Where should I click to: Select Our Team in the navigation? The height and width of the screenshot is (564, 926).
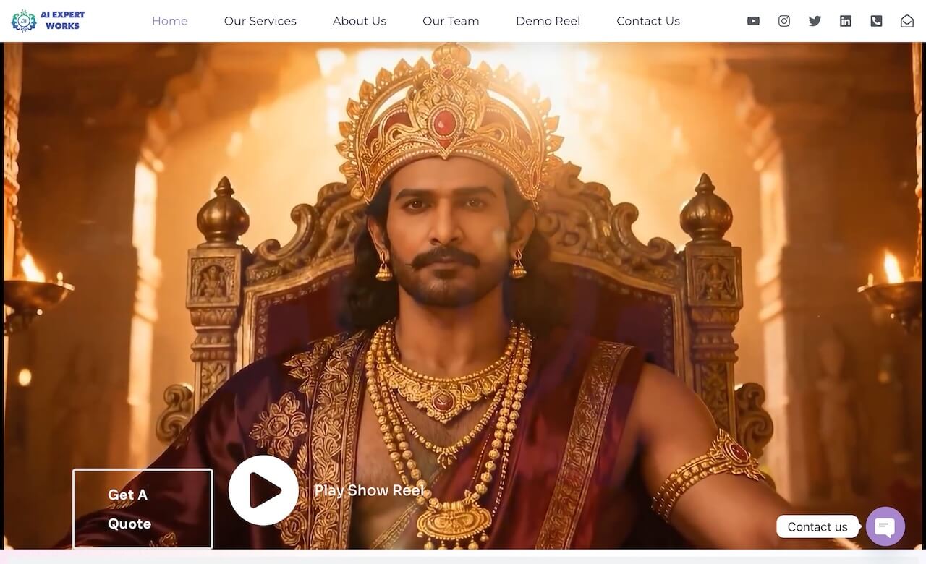pos(451,21)
